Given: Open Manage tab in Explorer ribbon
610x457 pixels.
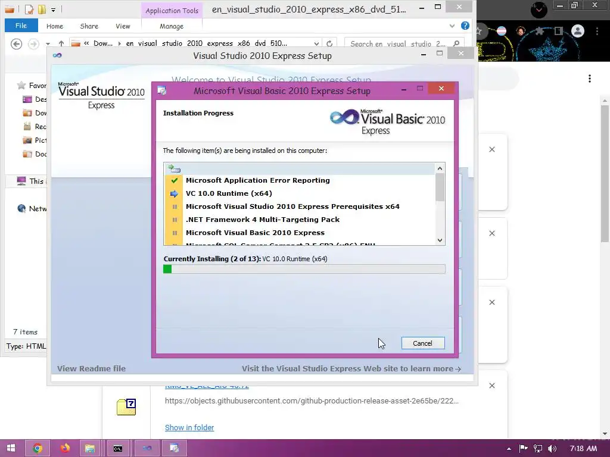Looking at the screenshot, I should [172, 26].
